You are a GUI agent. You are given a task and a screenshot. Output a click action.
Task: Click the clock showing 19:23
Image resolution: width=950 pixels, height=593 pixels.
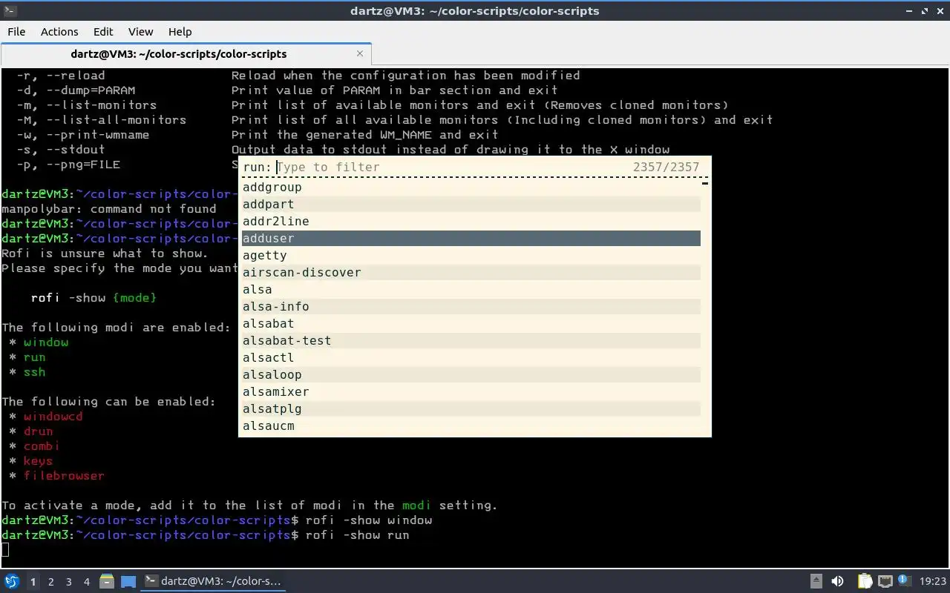click(x=933, y=582)
